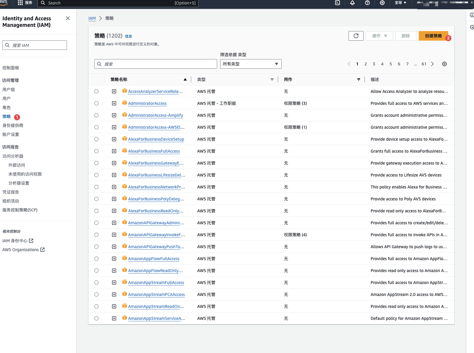This screenshot has height=353, width=474.
Task: Select the AdministratorAccess radio button
Action: [96, 103]
